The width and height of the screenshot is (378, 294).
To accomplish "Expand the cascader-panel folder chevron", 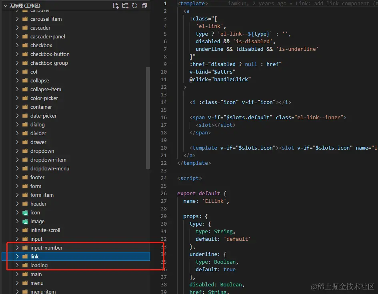I will tap(17, 36).
